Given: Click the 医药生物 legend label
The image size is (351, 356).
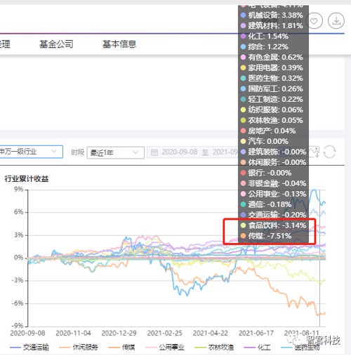Looking at the screenshot, I should coord(307,348).
